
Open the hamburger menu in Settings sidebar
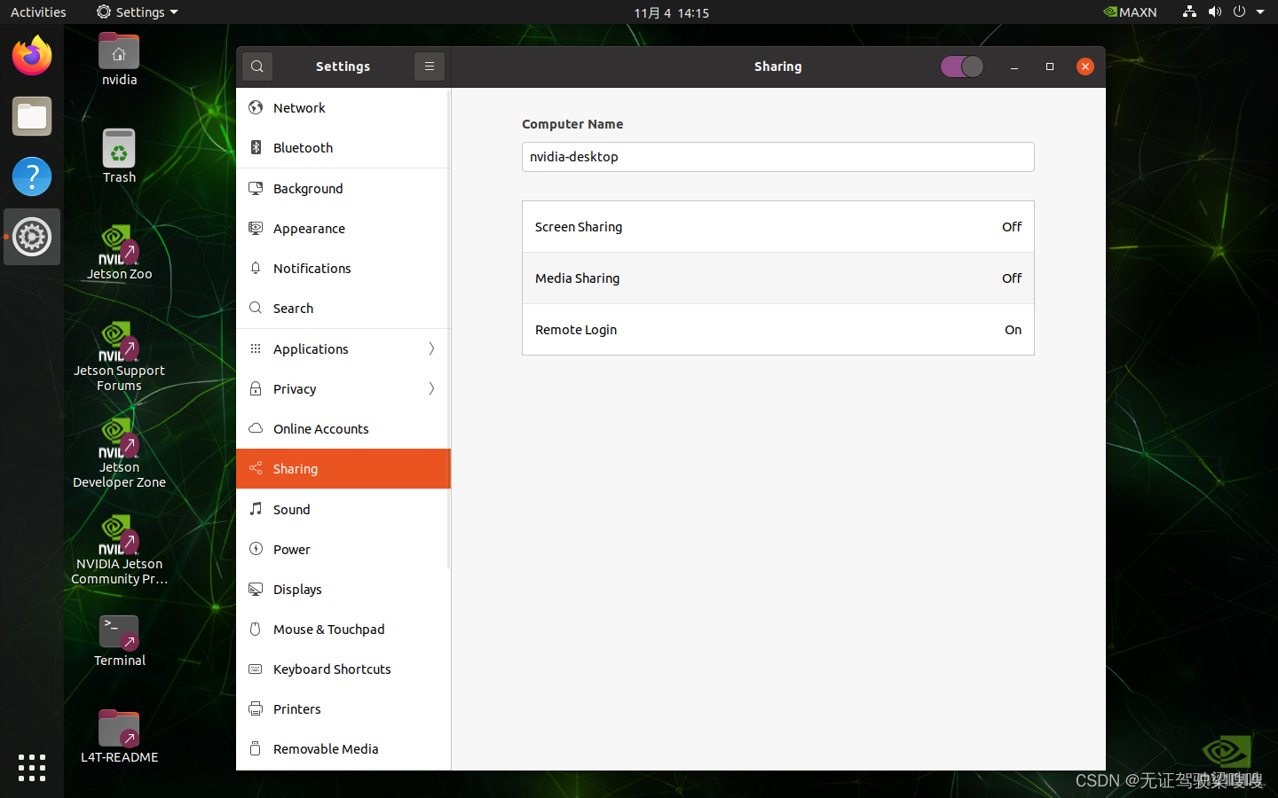point(429,66)
